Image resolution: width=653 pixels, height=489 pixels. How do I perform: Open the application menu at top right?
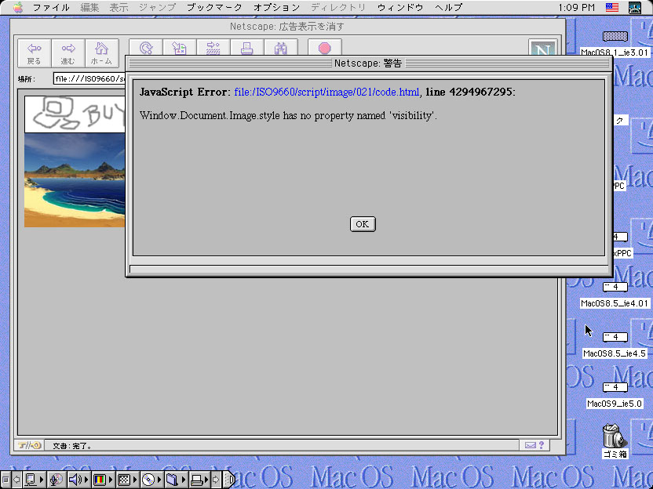[635, 8]
